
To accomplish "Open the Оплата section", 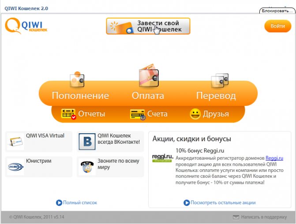I will tap(148, 95).
